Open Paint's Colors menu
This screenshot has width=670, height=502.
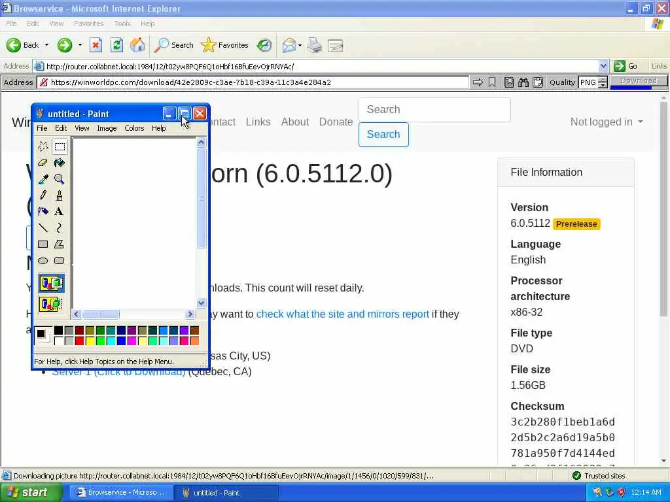[134, 128]
